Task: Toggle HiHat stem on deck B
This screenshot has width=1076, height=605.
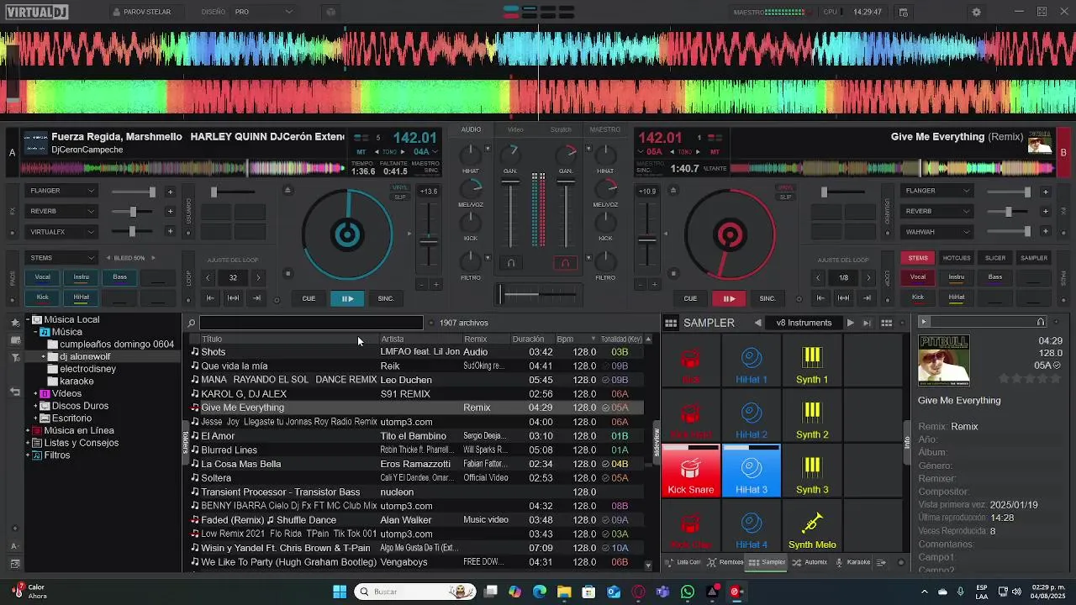Action: point(957,297)
